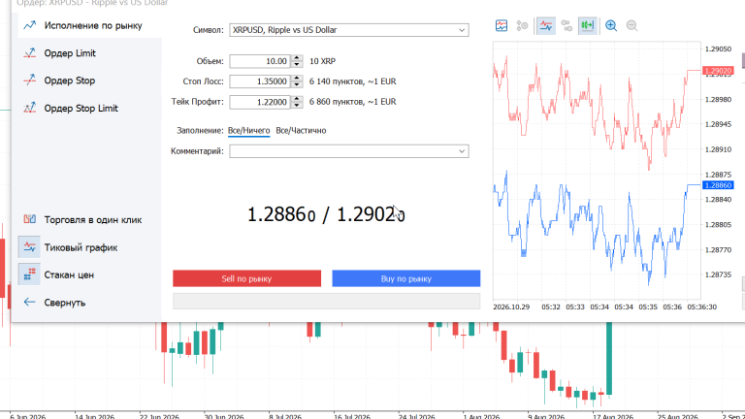Screen dimensions: 745x419
Task: Decrease Объем with down arrow
Action: (297, 64)
